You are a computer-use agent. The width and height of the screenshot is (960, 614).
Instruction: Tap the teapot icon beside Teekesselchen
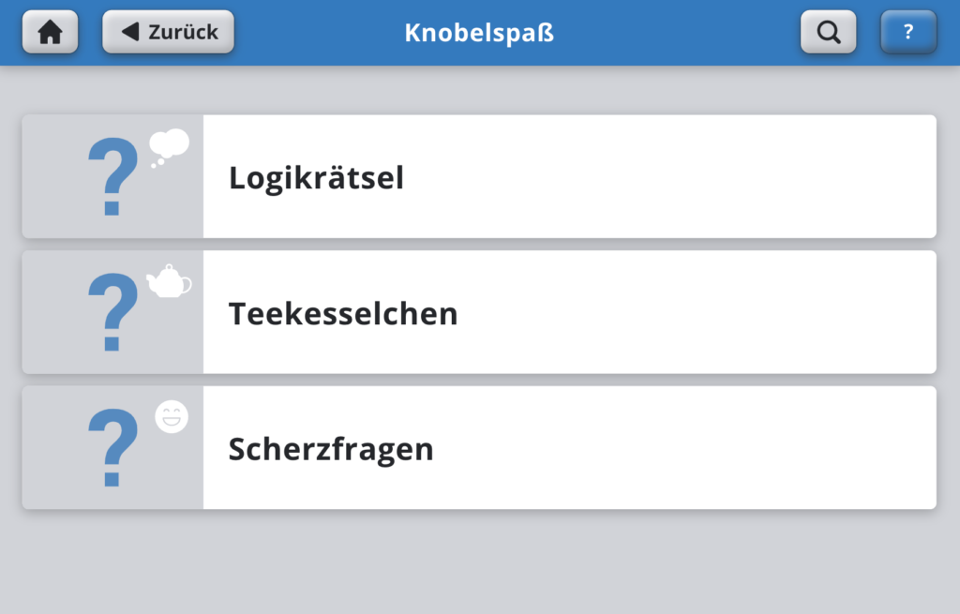(169, 281)
